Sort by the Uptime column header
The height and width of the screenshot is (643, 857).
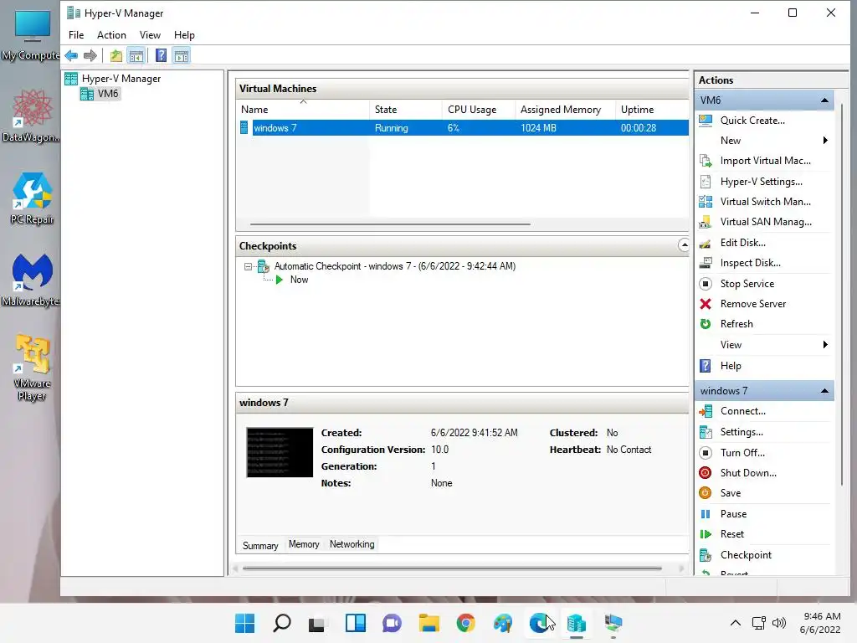pyautogui.click(x=652, y=110)
